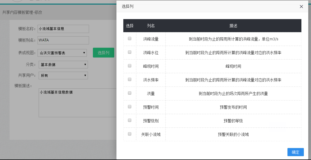Click the 模板别名 input showing WATA
The height and width of the screenshot is (160, 311).
[63, 40]
